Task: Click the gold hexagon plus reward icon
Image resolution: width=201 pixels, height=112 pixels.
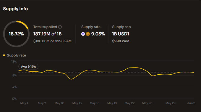Action: coord(88,34)
